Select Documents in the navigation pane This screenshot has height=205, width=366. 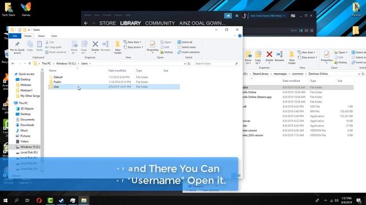(x=27, y=120)
